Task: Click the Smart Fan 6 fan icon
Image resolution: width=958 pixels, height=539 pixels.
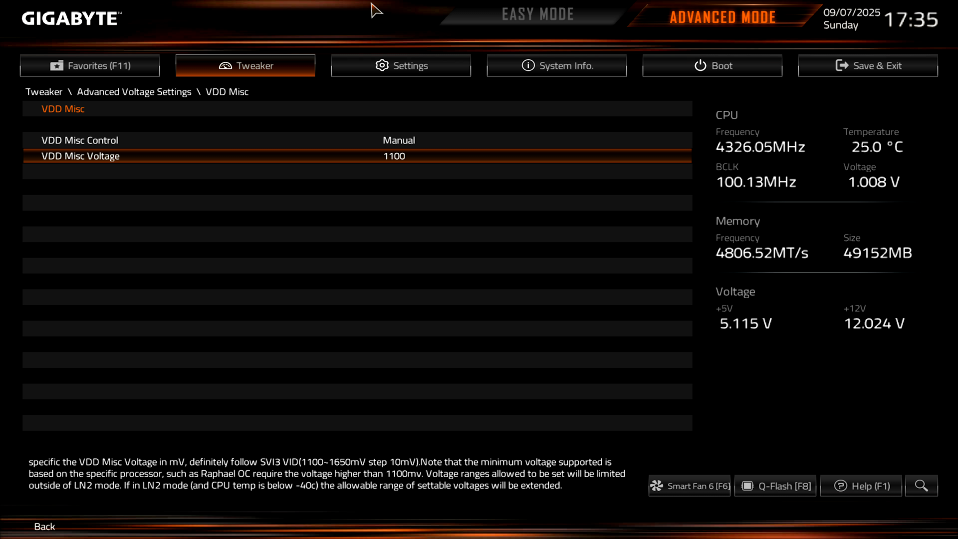Action: pyautogui.click(x=657, y=486)
